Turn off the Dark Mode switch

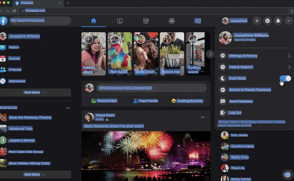click(285, 78)
